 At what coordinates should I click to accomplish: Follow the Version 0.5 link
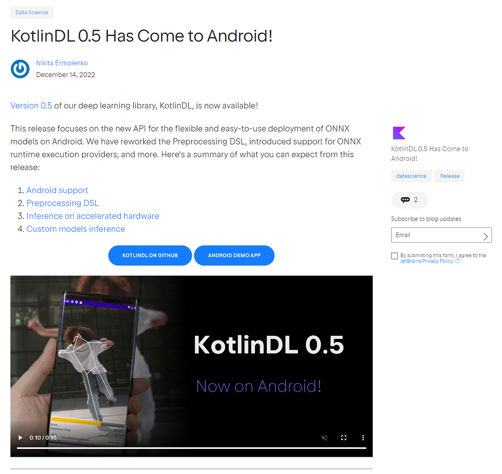click(x=31, y=106)
